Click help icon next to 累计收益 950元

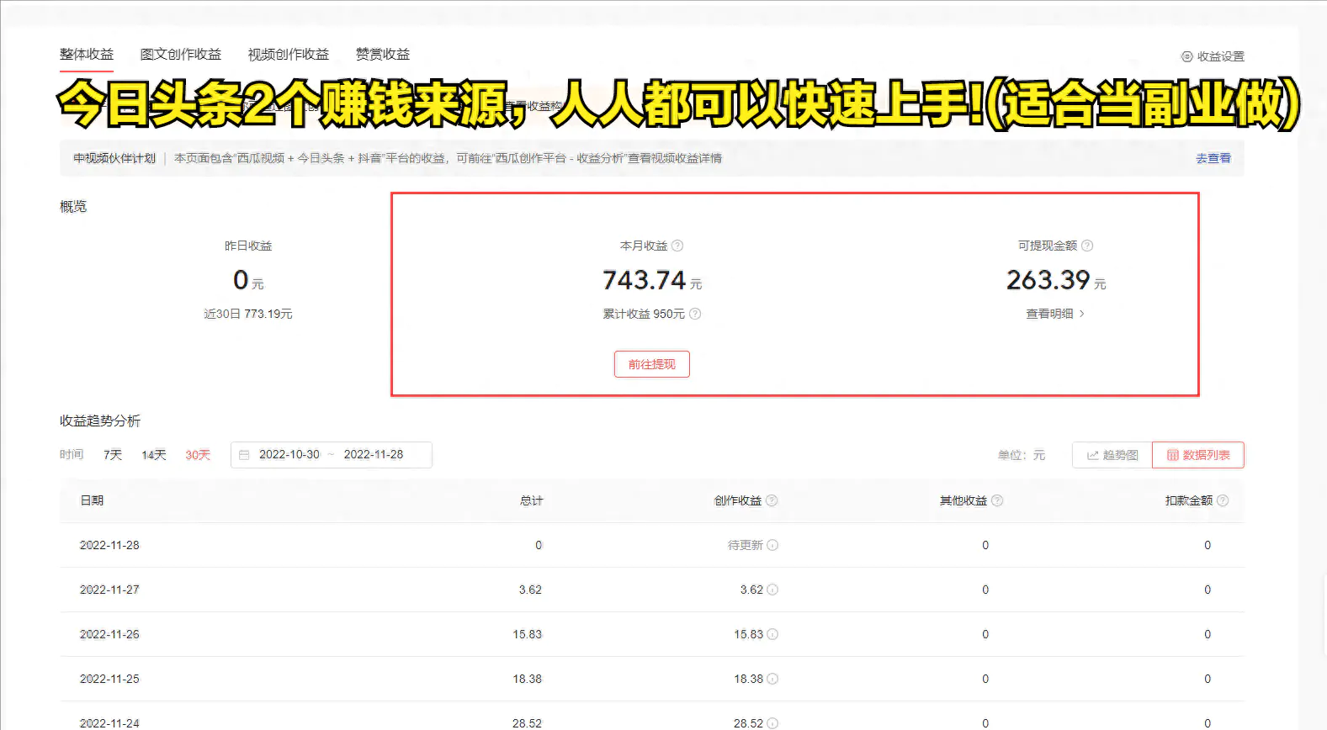pos(695,314)
